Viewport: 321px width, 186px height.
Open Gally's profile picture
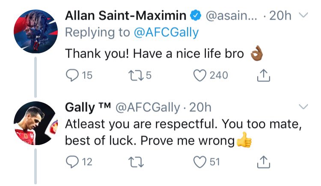[36, 123]
